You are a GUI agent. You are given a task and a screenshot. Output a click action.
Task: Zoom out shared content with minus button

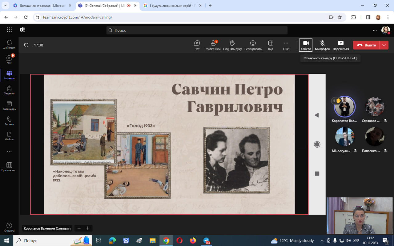[x=79, y=228]
